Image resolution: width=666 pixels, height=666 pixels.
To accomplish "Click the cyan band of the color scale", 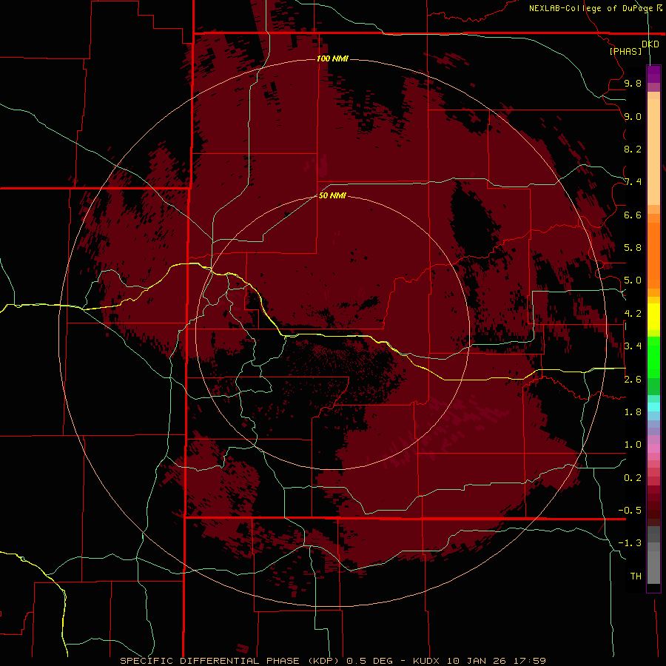I will pos(653,407).
